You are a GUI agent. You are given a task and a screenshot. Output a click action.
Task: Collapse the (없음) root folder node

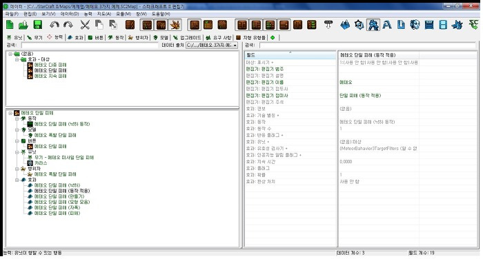(x=10, y=54)
